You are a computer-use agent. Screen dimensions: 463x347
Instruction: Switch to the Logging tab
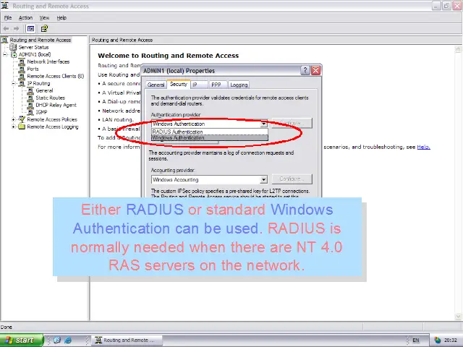[x=239, y=85]
